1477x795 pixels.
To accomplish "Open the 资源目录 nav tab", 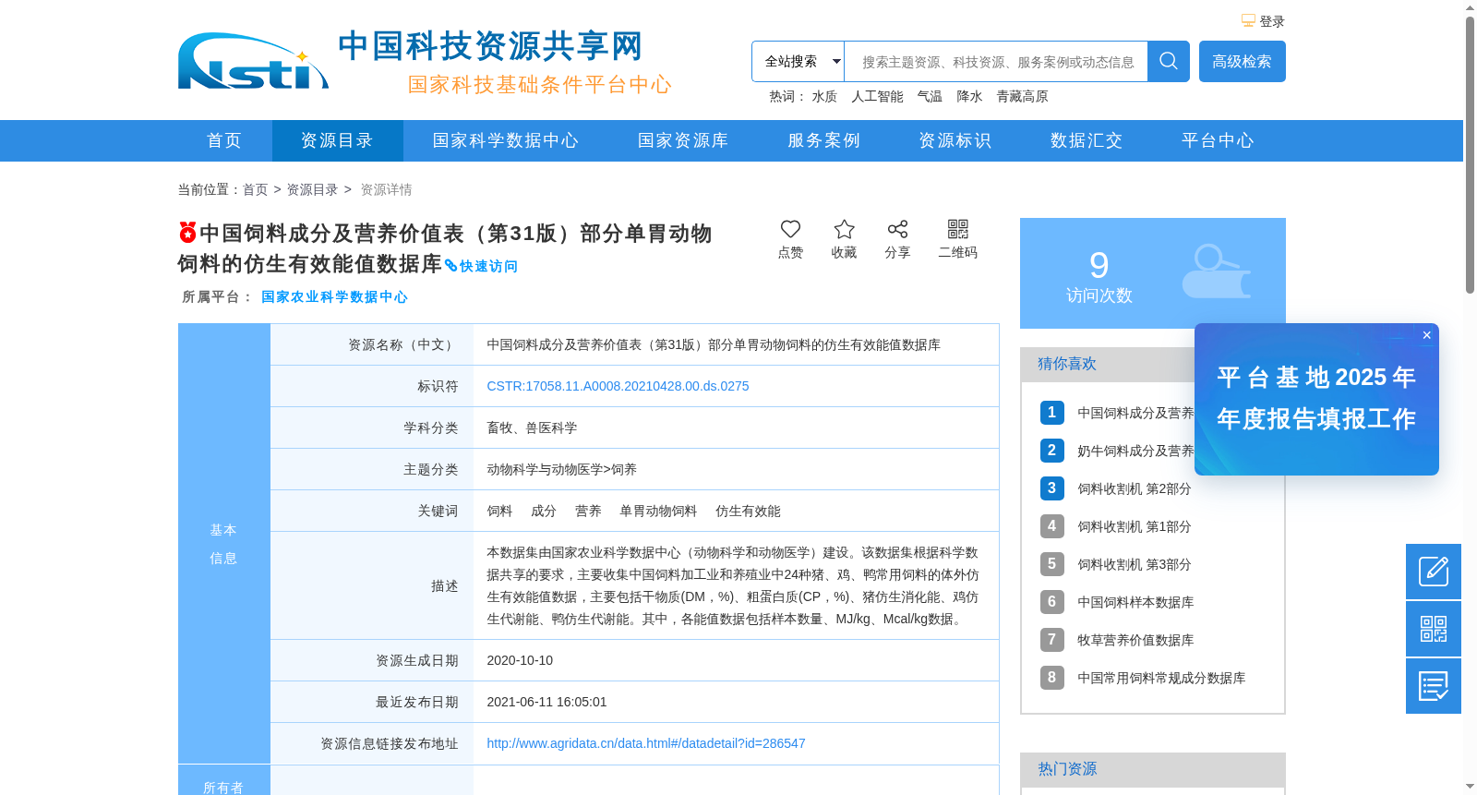I will pos(337,140).
